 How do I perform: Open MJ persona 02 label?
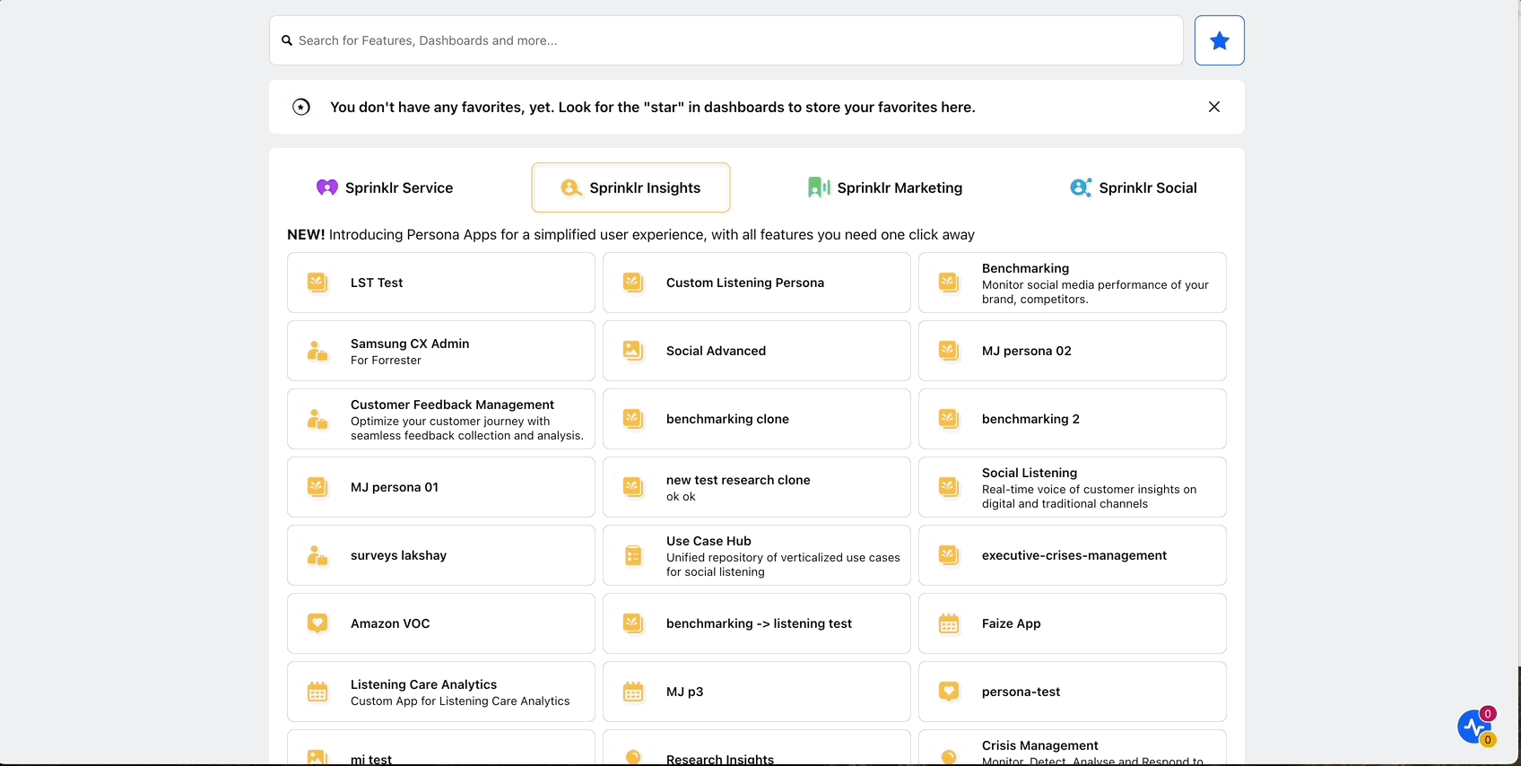(x=1027, y=351)
